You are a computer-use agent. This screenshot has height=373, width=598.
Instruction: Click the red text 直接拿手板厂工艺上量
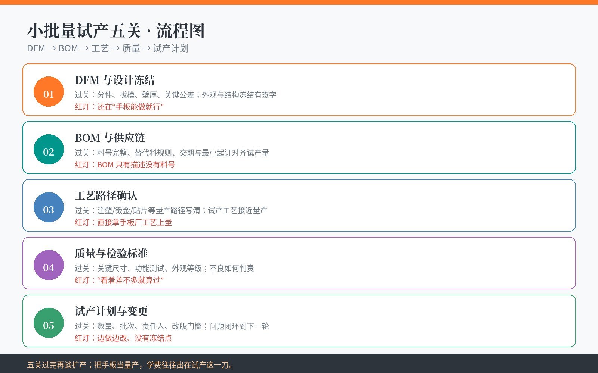click(135, 222)
